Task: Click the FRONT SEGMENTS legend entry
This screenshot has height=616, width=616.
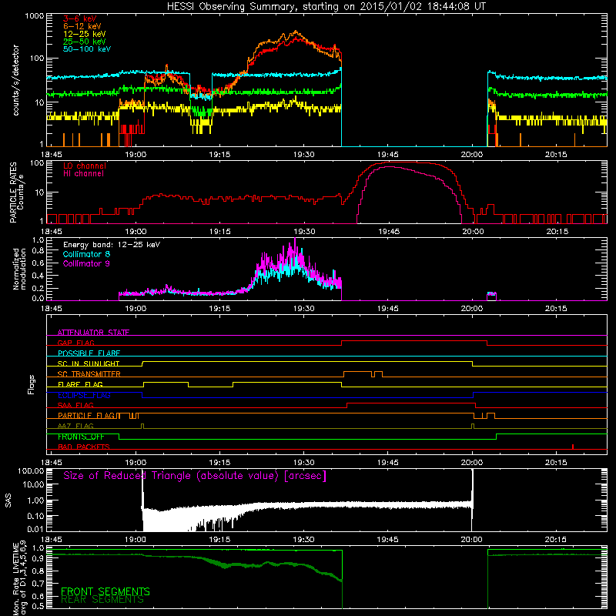Action: coord(105,591)
